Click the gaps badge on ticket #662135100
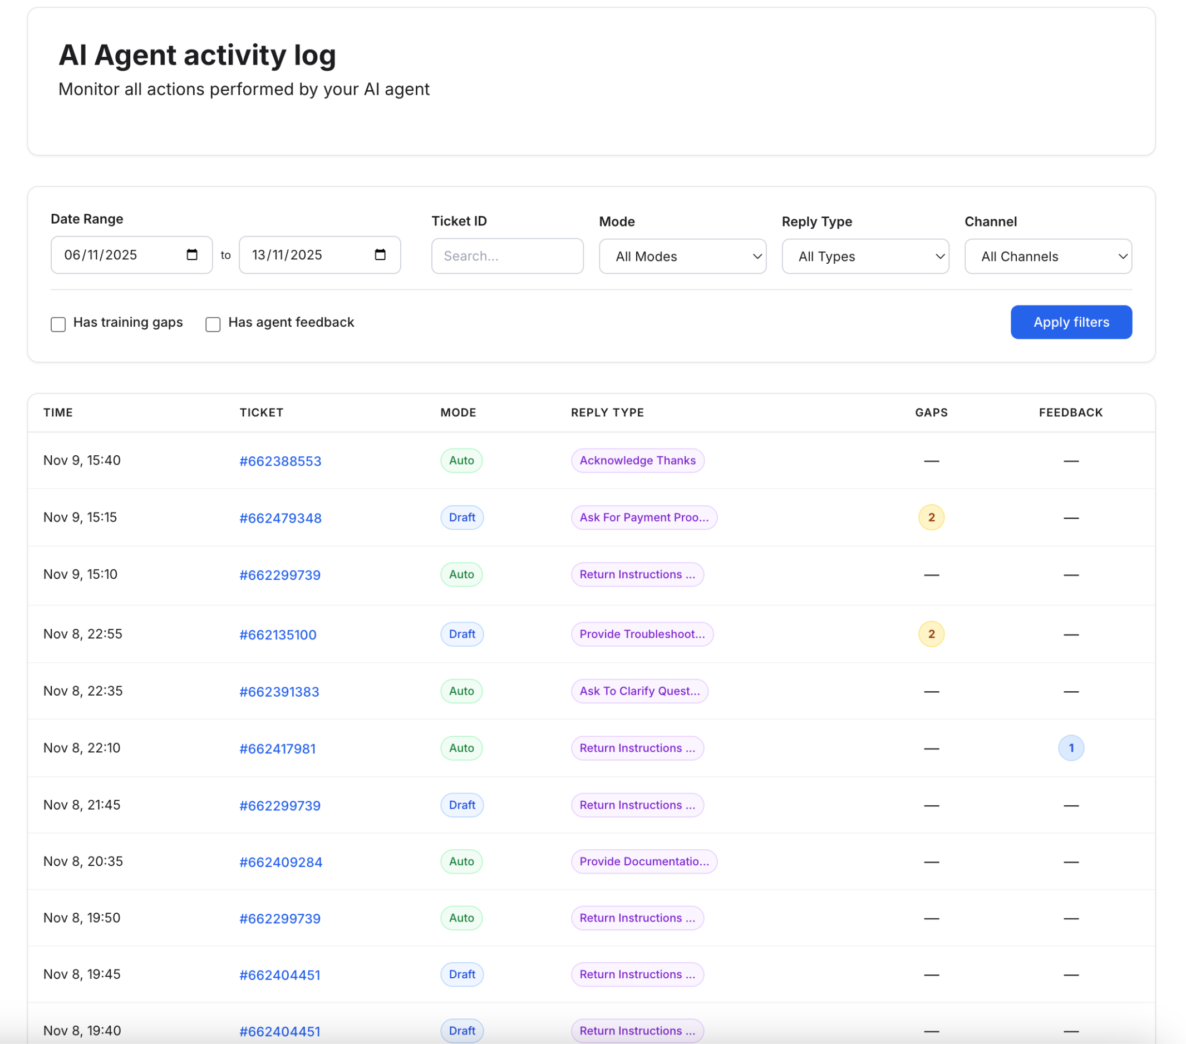Viewport: 1186px width, 1044px height. pyautogui.click(x=931, y=634)
